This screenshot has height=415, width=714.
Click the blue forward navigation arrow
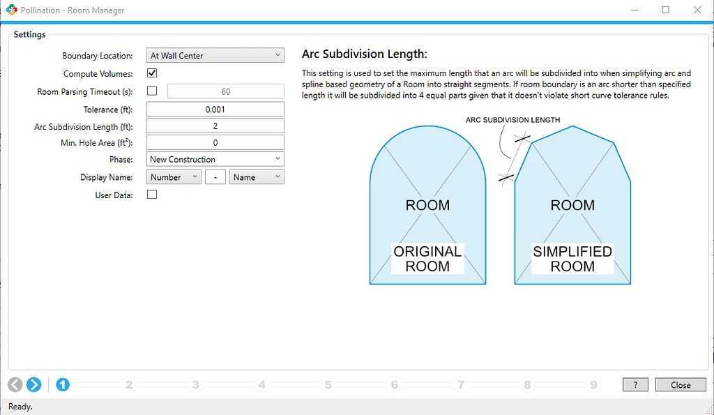33,384
